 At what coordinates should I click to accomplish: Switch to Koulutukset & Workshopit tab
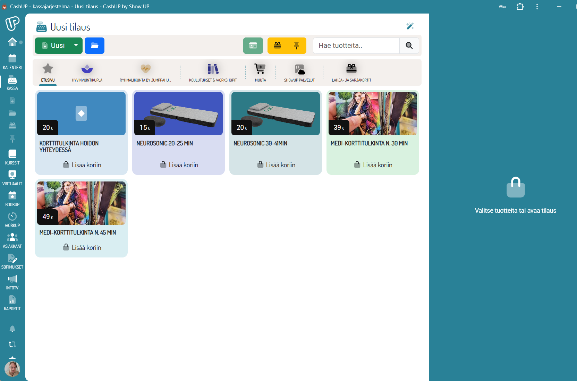click(213, 73)
